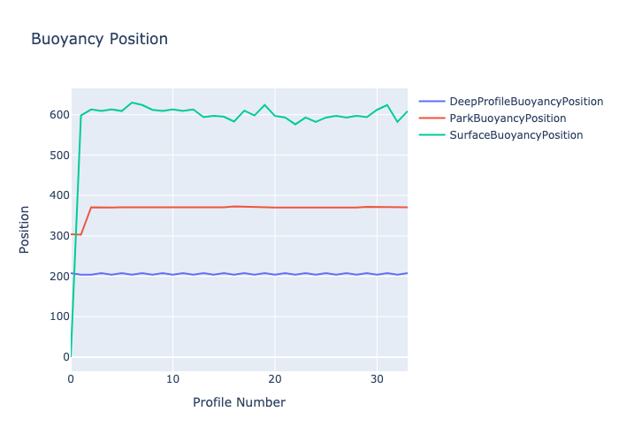Toggle SurfaceBuoyancyPosition series in the legend

(516, 135)
